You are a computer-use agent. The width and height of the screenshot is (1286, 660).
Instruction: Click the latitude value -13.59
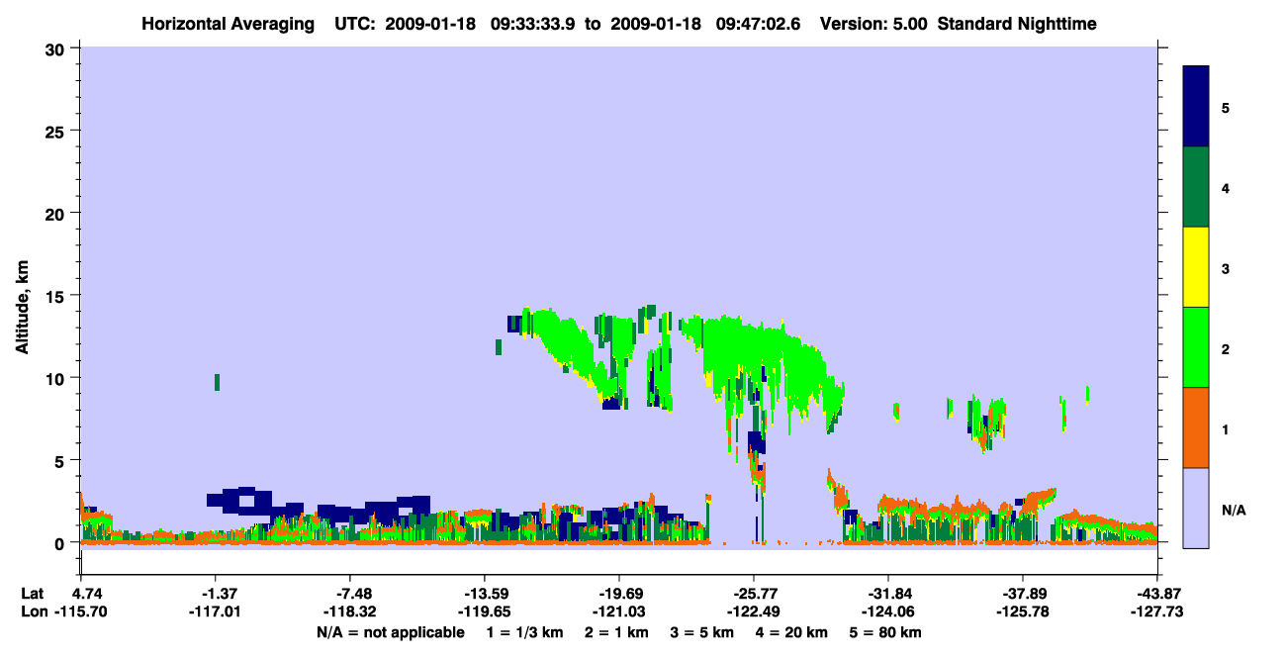click(484, 594)
